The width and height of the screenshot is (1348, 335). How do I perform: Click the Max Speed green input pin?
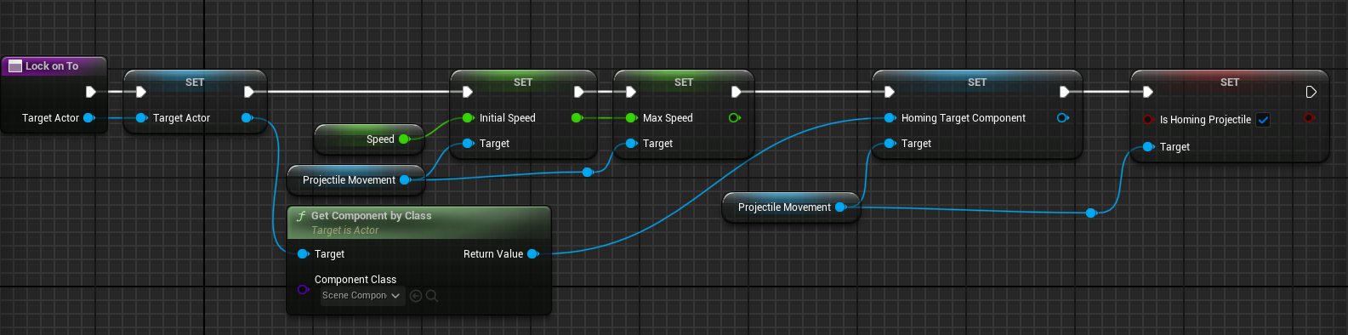click(x=632, y=118)
